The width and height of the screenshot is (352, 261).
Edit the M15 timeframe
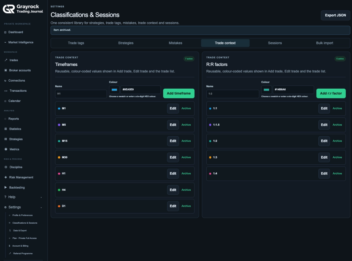(173, 141)
